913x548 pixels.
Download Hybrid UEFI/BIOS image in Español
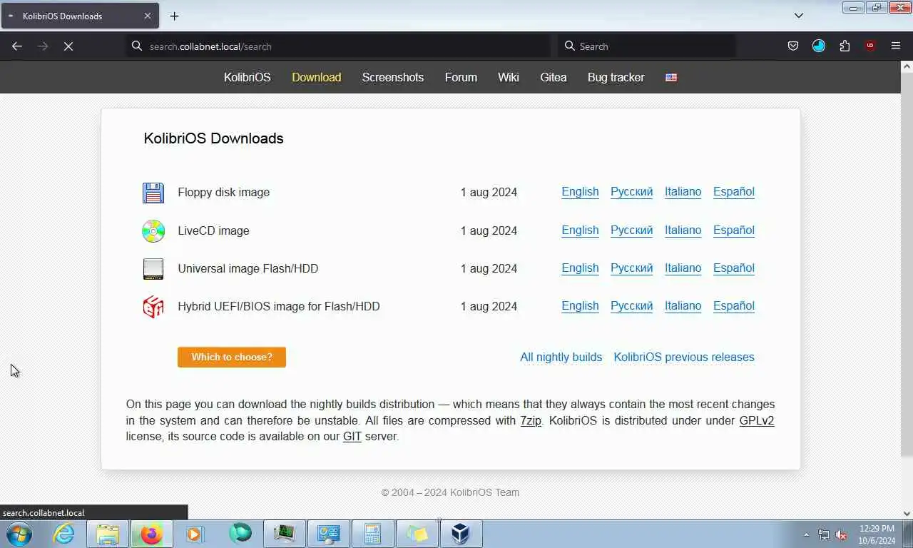pyautogui.click(x=734, y=306)
